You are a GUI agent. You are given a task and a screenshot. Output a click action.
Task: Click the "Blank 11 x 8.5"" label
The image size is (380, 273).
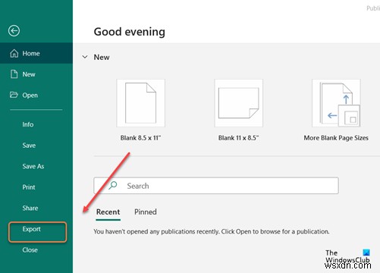238,138
